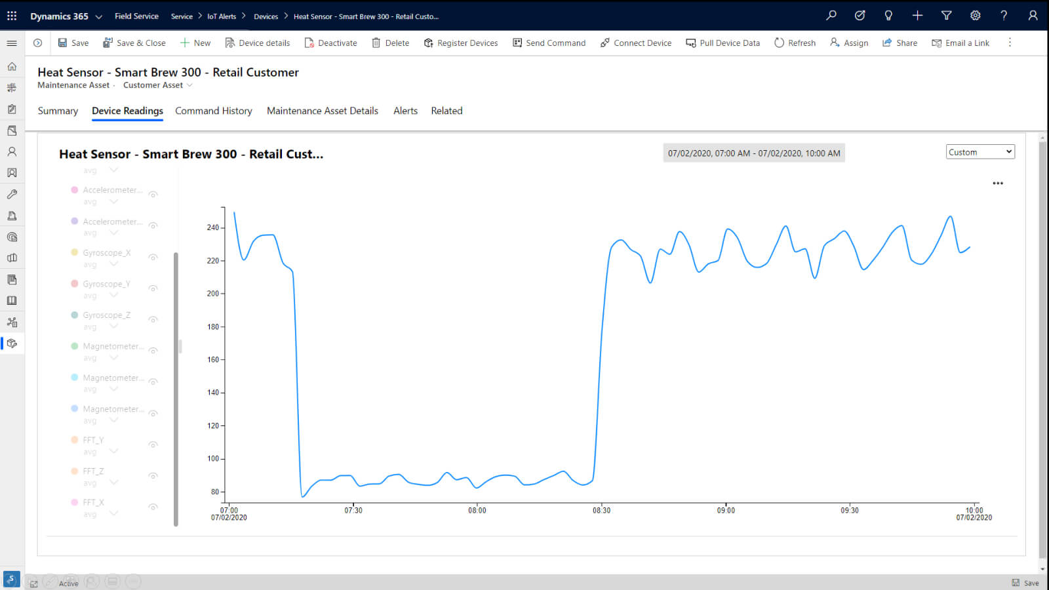Open the contacts person icon in sidebar
The width and height of the screenshot is (1049, 590).
point(12,151)
